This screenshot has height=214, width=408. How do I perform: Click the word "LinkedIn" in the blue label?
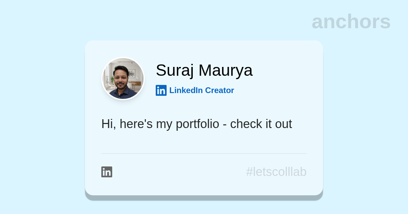click(186, 90)
